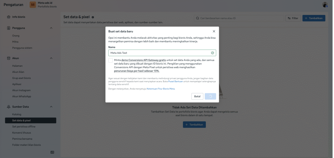Click the Meta ads id portfolio logo

point(33,5)
